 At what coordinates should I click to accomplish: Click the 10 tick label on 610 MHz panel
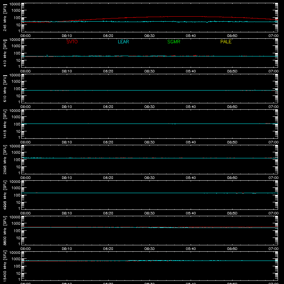[18, 96]
